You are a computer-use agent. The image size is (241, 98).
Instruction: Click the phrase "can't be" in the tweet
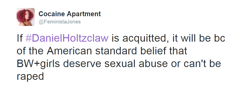[x=202, y=64]
